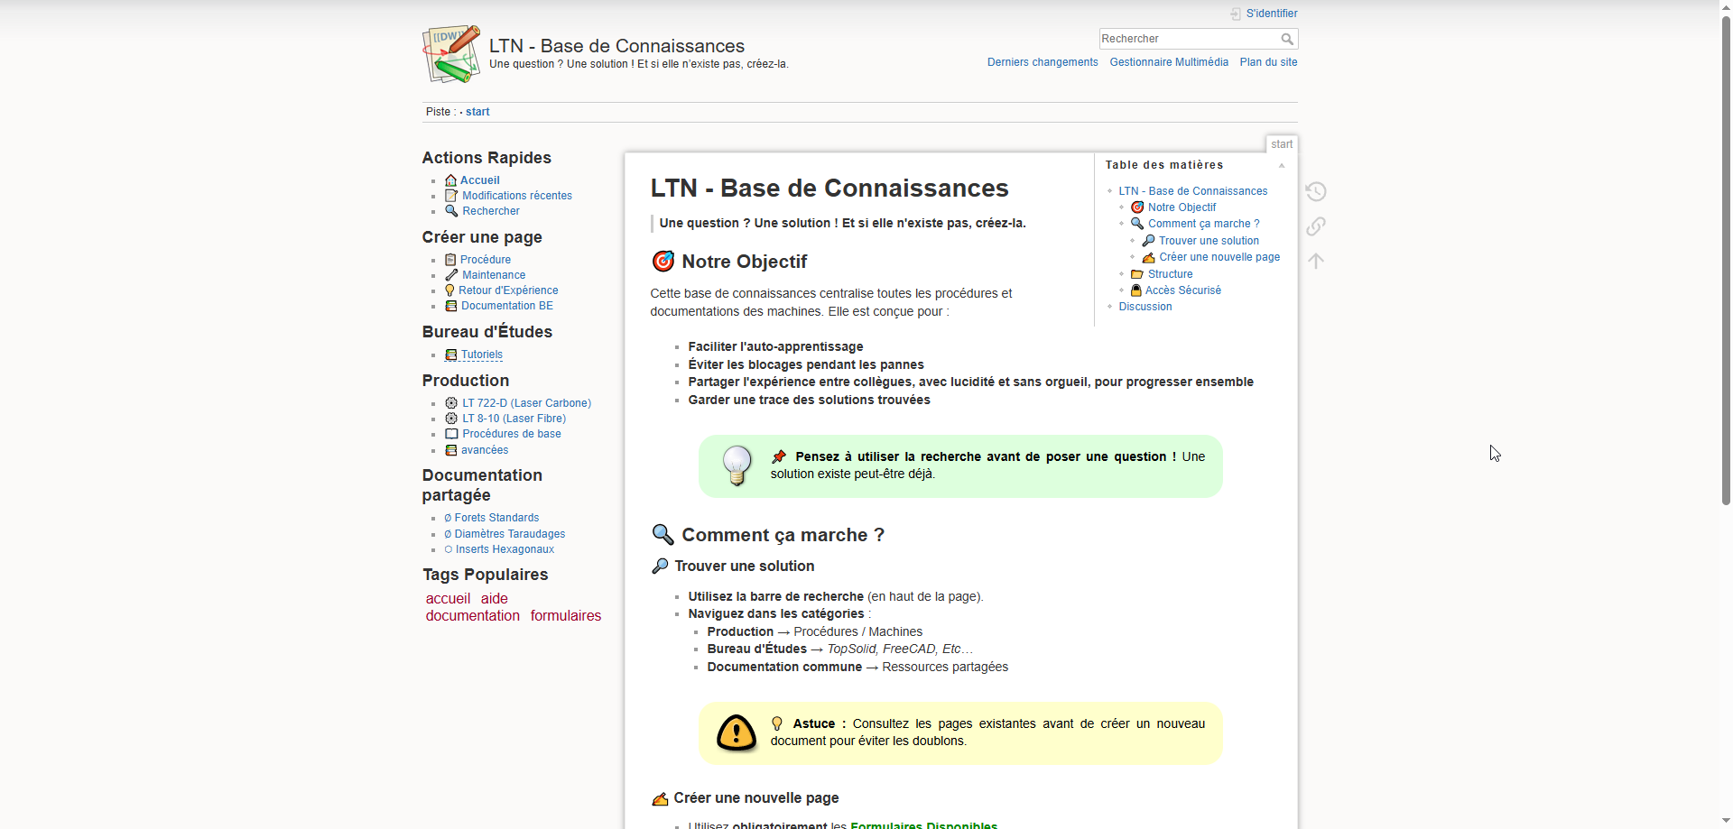
Task: Show backlinks via the chain link icon
Action: click(x=1316, y=226)
